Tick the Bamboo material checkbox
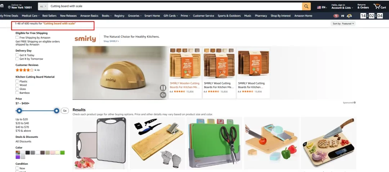 (x=17, y=93)
